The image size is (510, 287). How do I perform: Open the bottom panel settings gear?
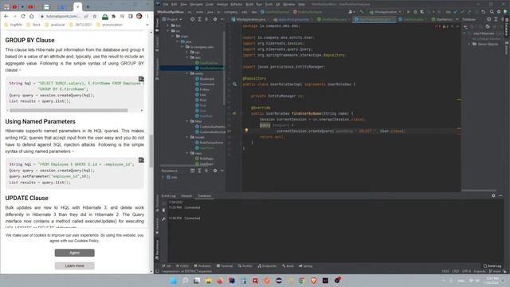coord(493,195)
